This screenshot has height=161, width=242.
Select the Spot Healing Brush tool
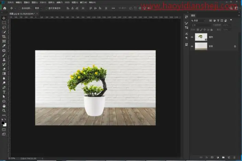(4, 50)
